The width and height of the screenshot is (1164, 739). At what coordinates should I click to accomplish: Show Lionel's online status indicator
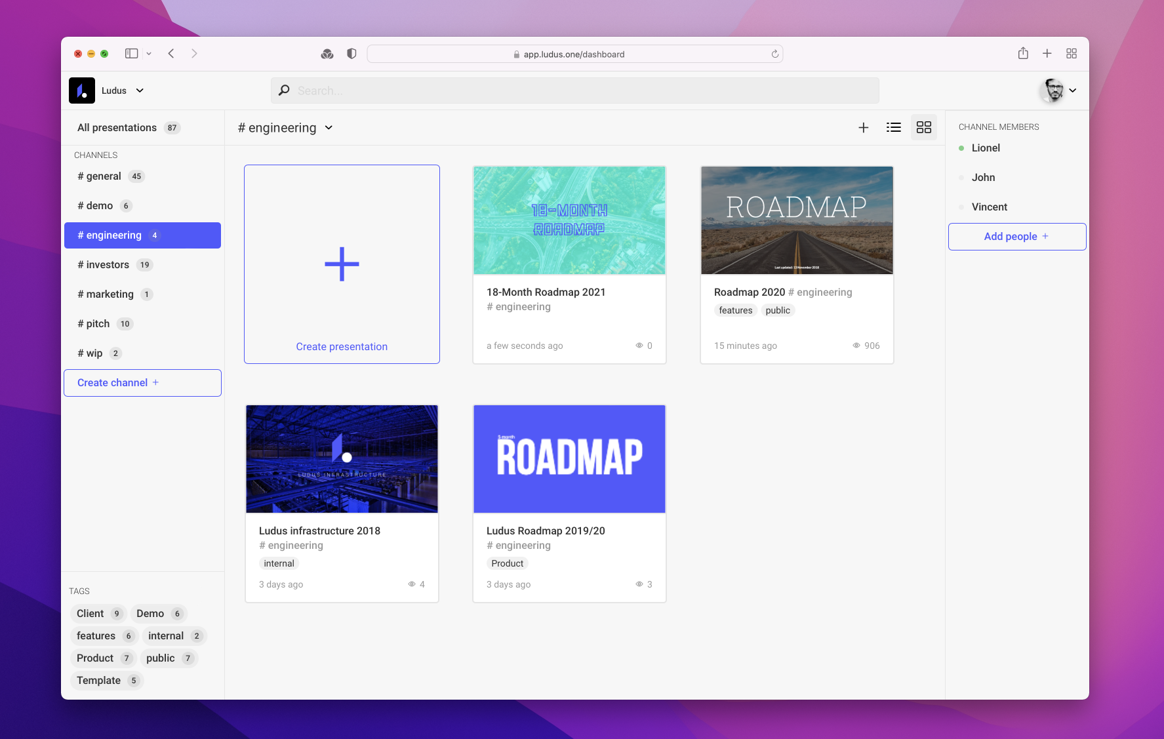point(960,148)
